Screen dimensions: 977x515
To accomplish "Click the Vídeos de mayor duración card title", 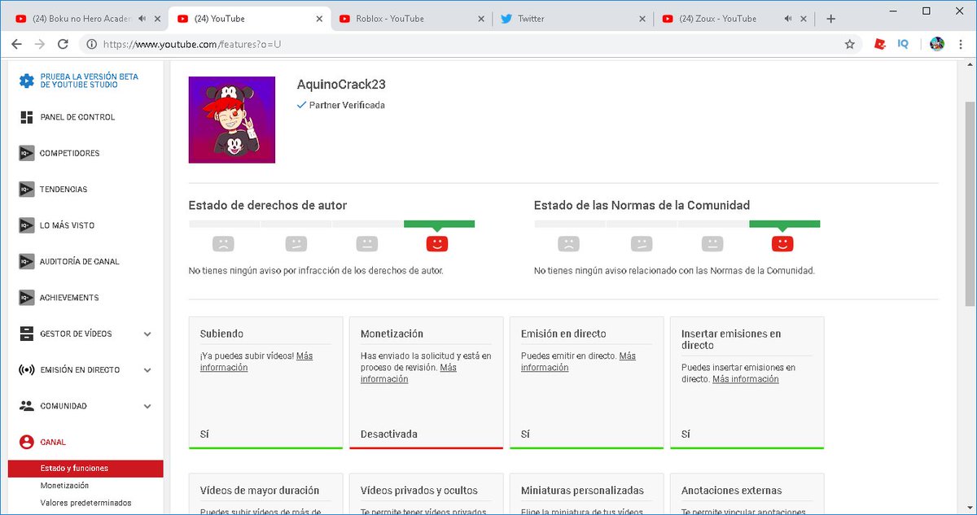I will [x=260, y=491].
